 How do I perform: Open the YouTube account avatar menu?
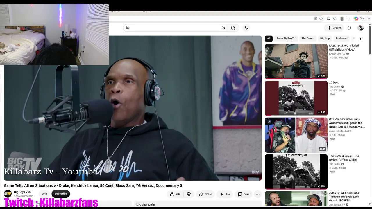[x=361, y=28]
